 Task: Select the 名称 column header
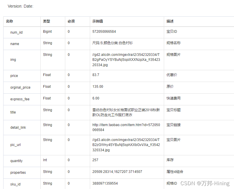9,21
